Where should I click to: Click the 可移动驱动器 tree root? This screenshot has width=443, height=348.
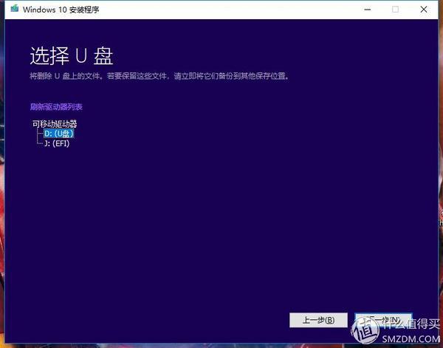pyautogui.click(x=55, y=124)
